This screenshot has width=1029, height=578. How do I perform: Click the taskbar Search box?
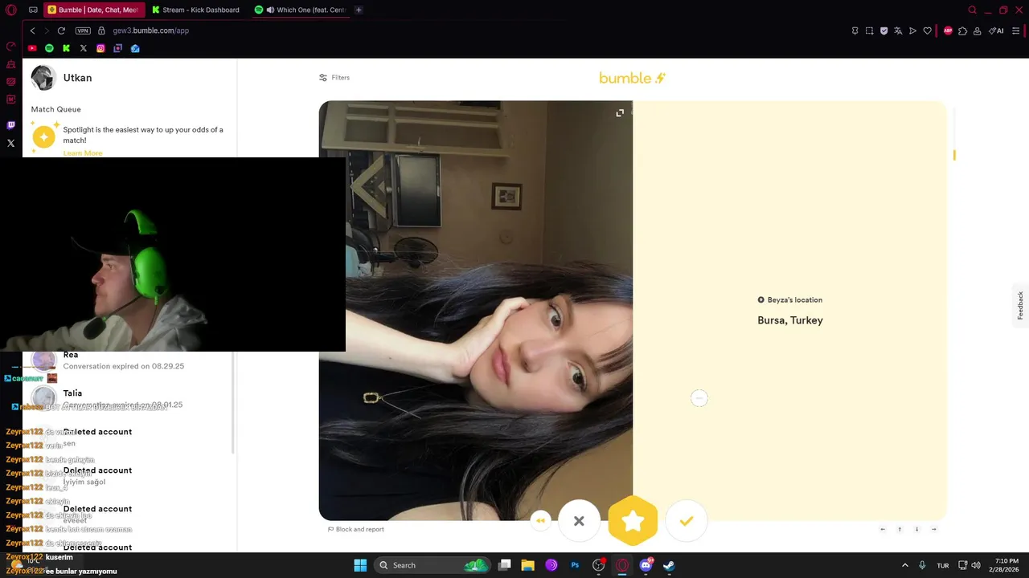click(x=434, y=565)
